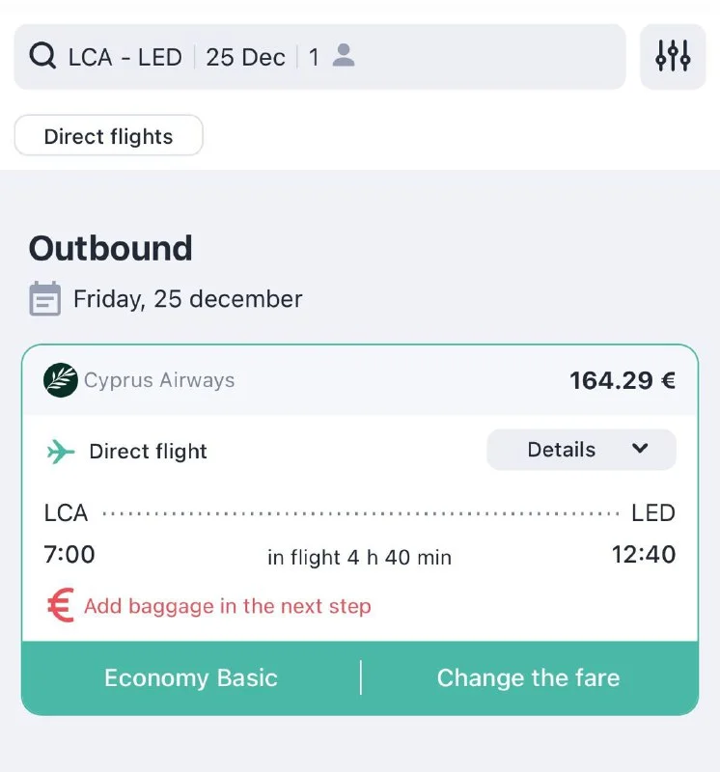The height and width of the screenshot is (772, 720).
Task: Click the red euro baggage icon
Action: pyautogui.click(x=61, y=606)
